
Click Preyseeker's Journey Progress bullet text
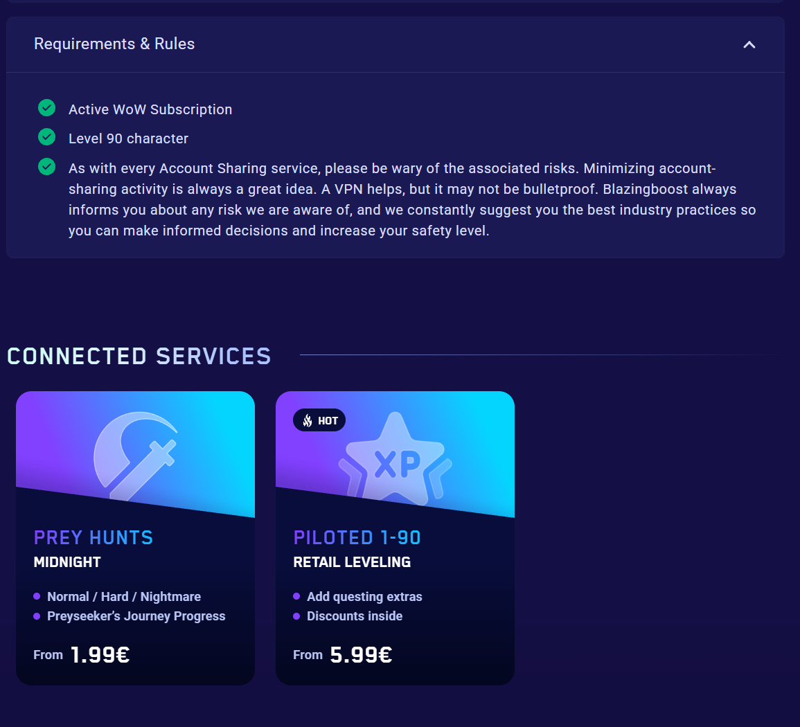tap(136, 616)
